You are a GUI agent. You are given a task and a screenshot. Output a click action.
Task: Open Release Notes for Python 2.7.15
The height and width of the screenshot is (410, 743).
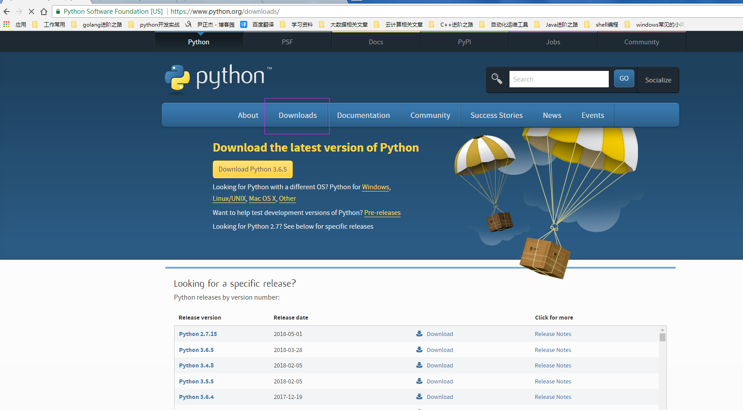(x=553, y=334)
